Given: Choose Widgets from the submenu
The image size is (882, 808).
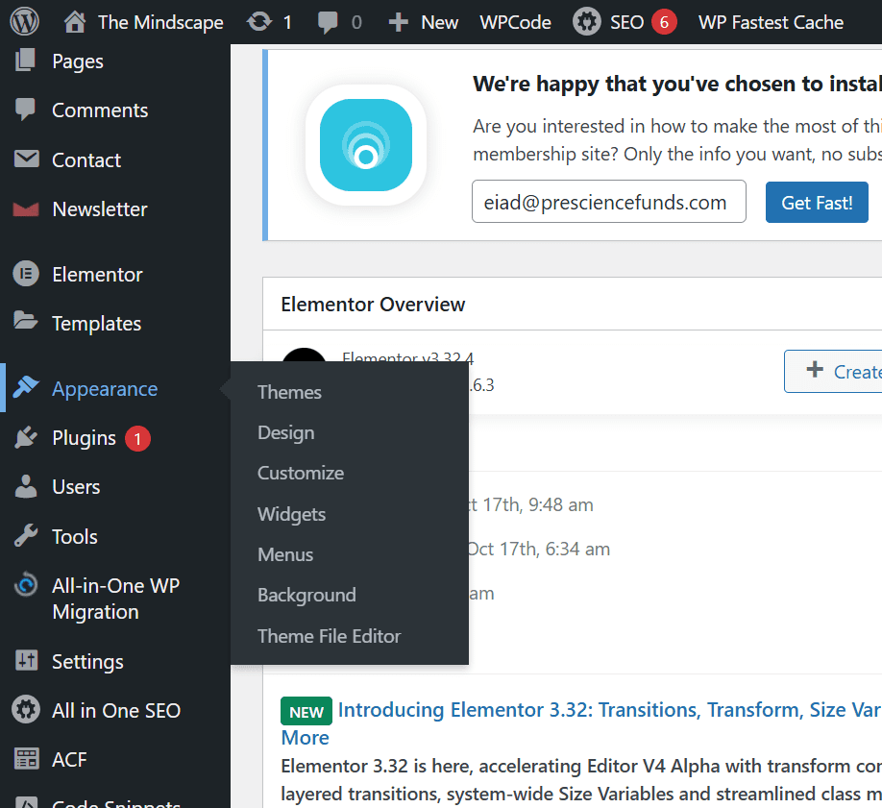Looking at the screenshot, I should (291, 514).
